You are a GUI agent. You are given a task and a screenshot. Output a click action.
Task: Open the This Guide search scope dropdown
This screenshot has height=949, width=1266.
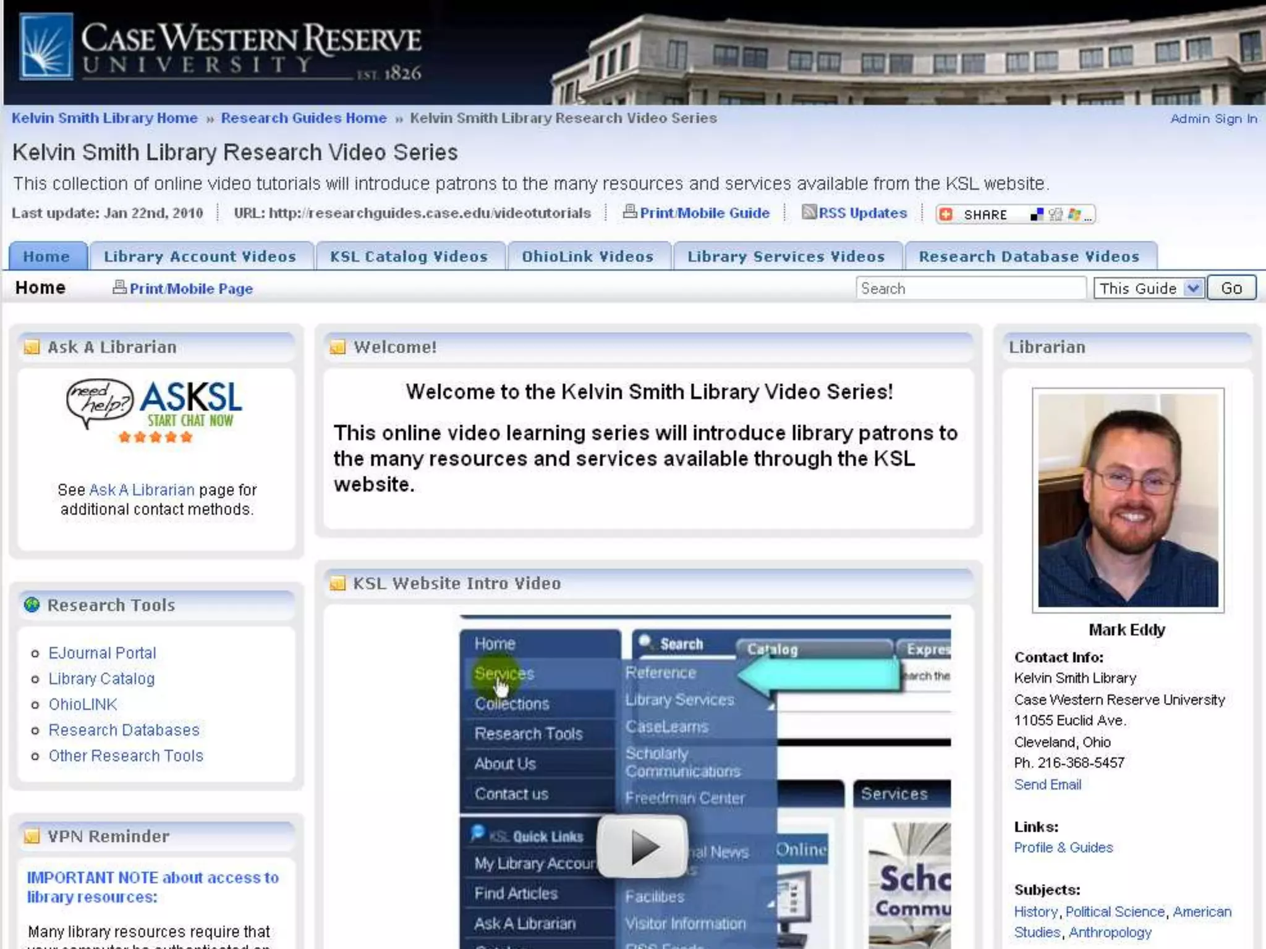1149,288
